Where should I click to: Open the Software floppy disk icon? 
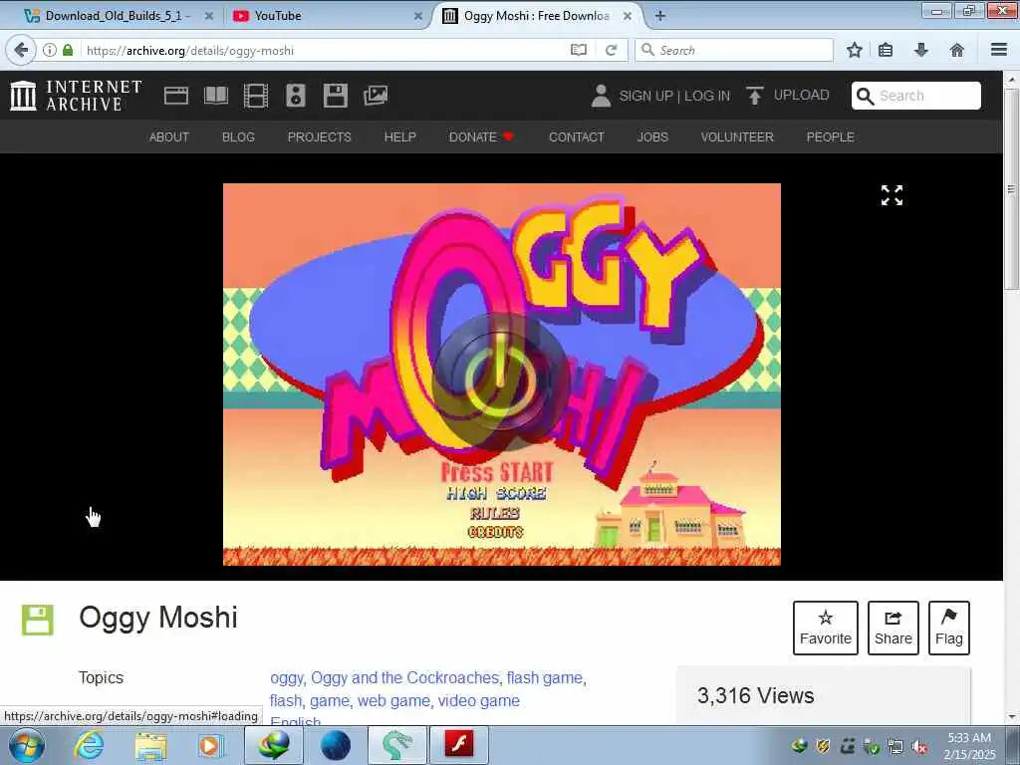pos(336,96)
